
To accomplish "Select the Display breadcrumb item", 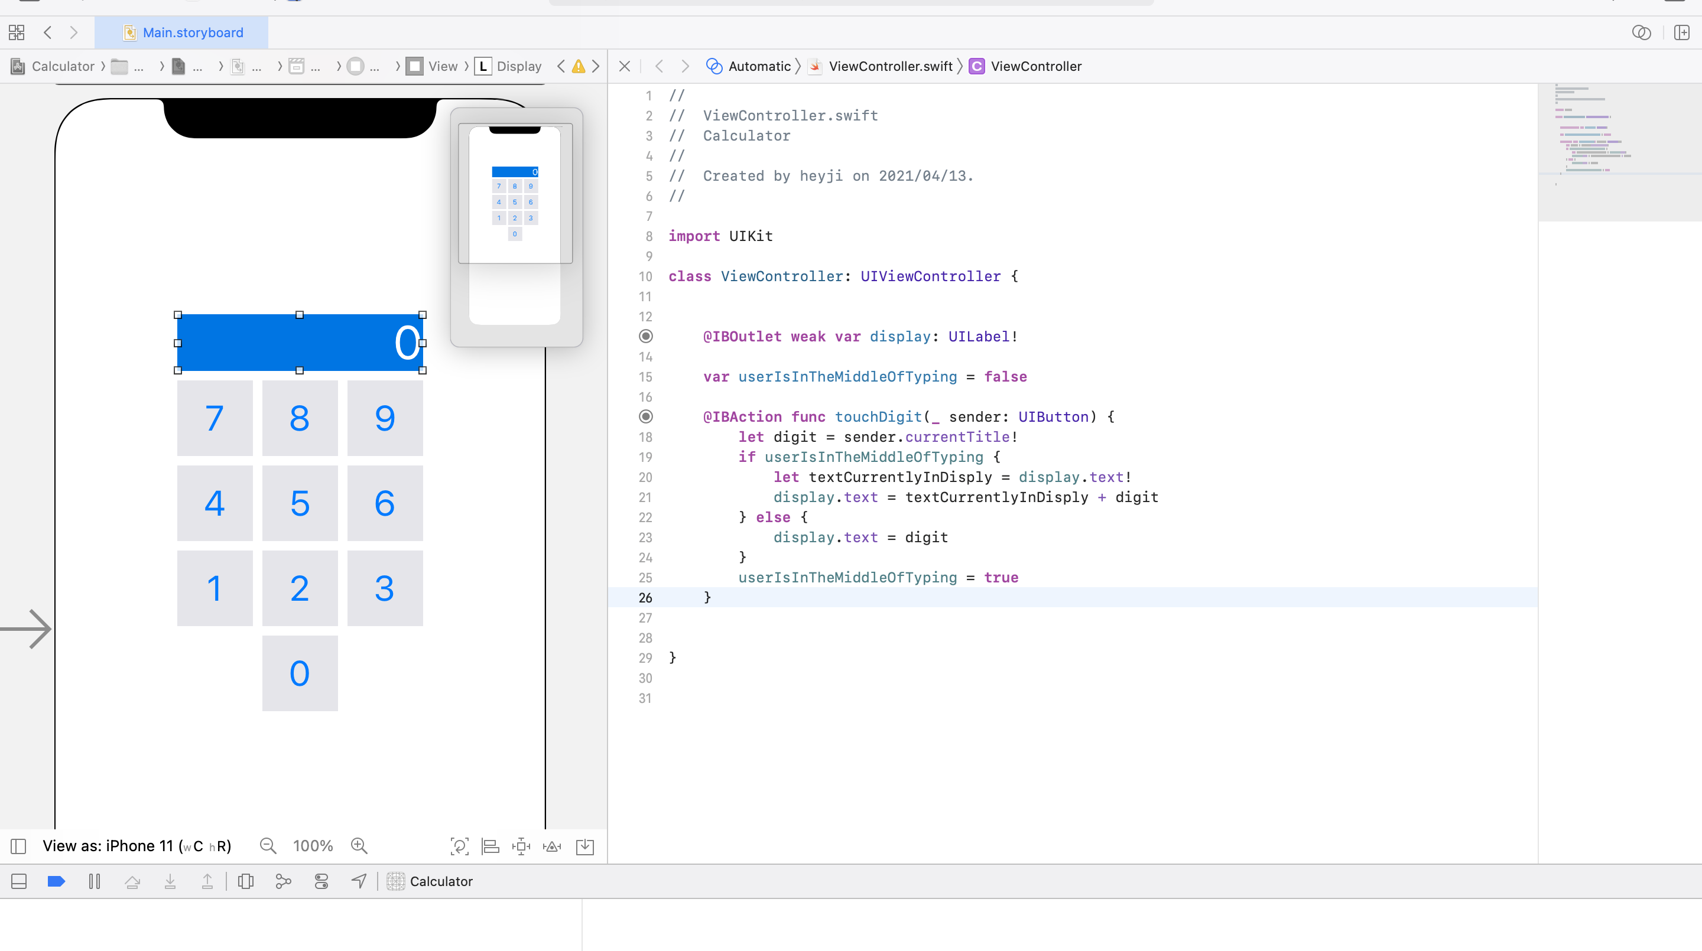I will (x=518, y=66).
